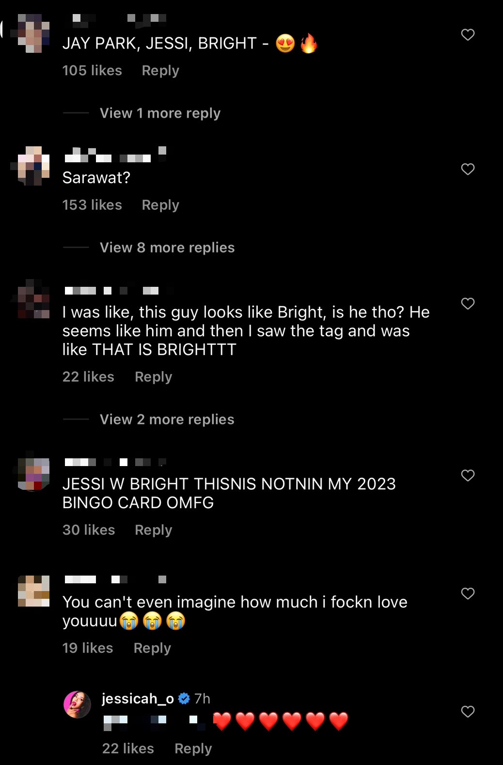Reply under jessicah_o's hearts comment
The width and height of the screenshot is (503, 765).
193,749
